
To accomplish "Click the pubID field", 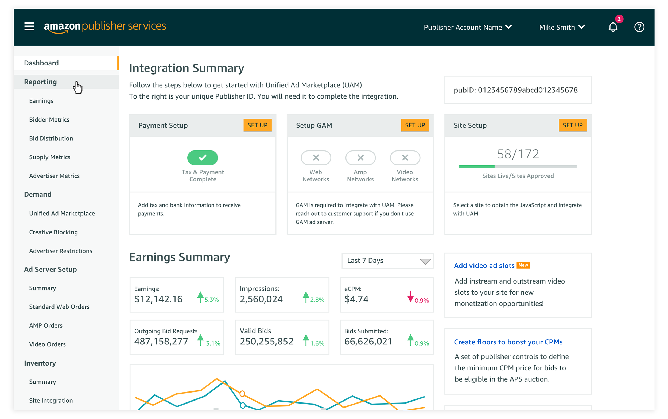I will coord(518,90).
